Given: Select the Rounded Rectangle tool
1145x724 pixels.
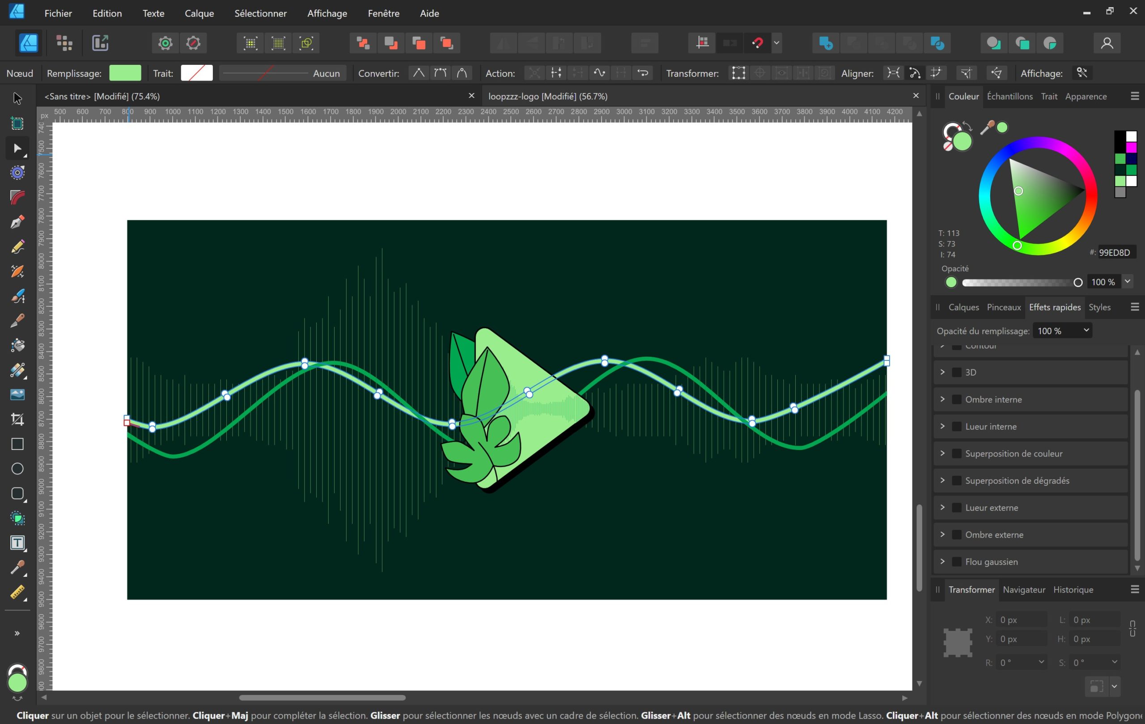Looking at the screenshot, I should (x=17, y=493).
